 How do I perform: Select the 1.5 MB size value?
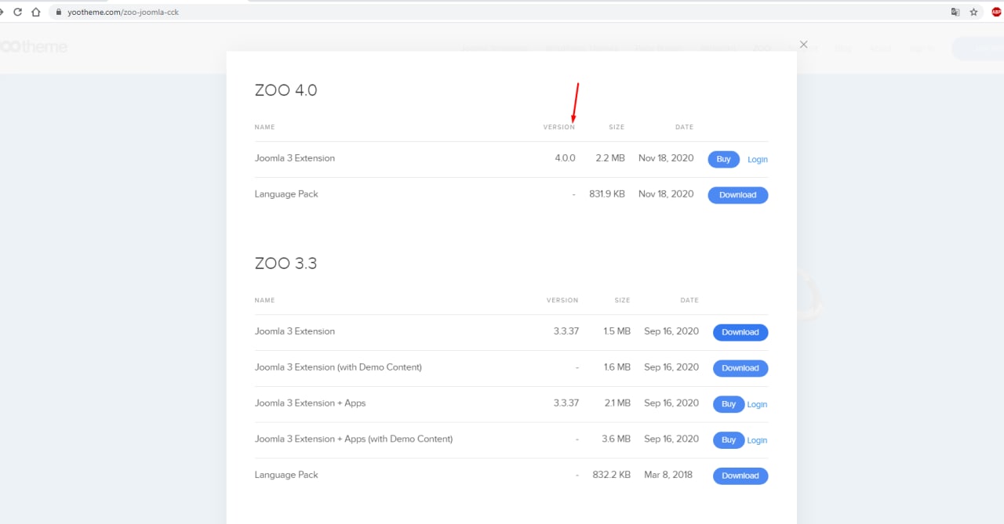tap(617, 331)
